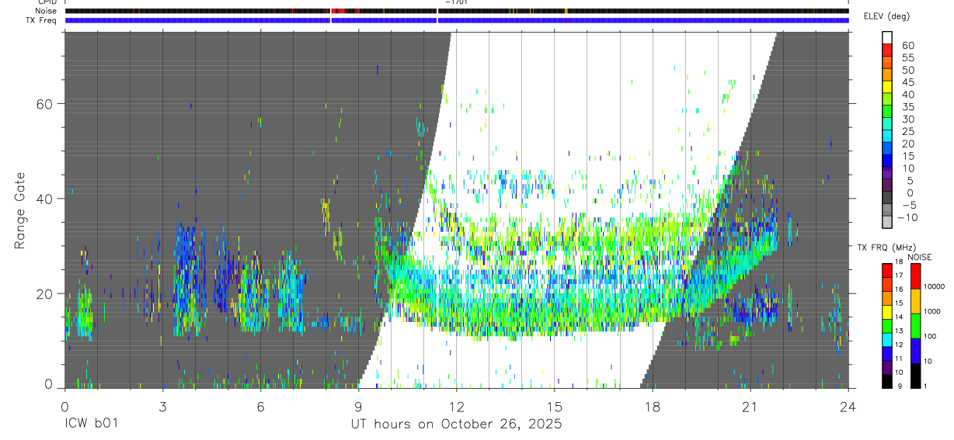
Task: Click the 12 label on the UT hours axis
Action: click(457, 407)
